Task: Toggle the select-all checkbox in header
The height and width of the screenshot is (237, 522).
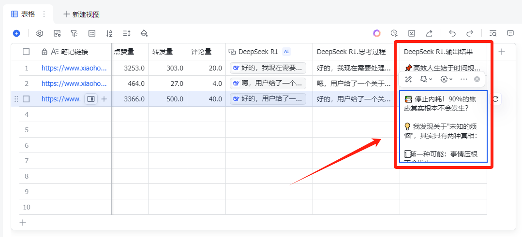Action: [x=26, y=52]
